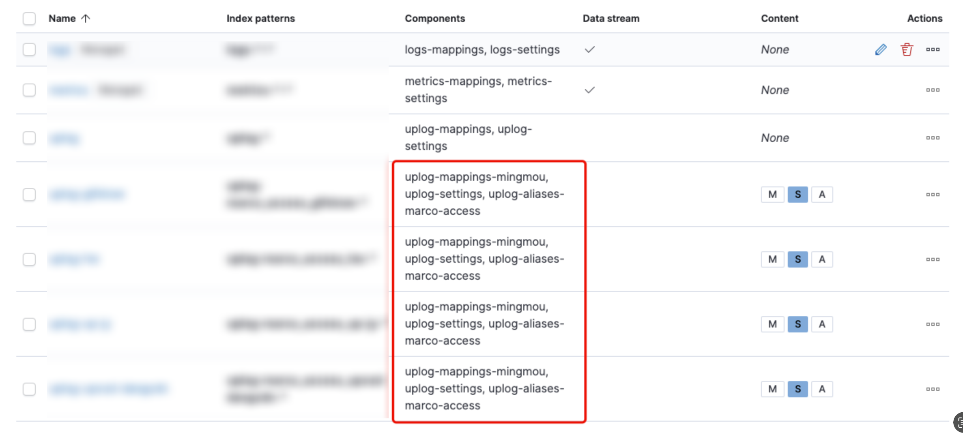This screenshot has height=437, width=963.
Task: Select checkbox of the metrics-mappings row
Action: (29, 90)
